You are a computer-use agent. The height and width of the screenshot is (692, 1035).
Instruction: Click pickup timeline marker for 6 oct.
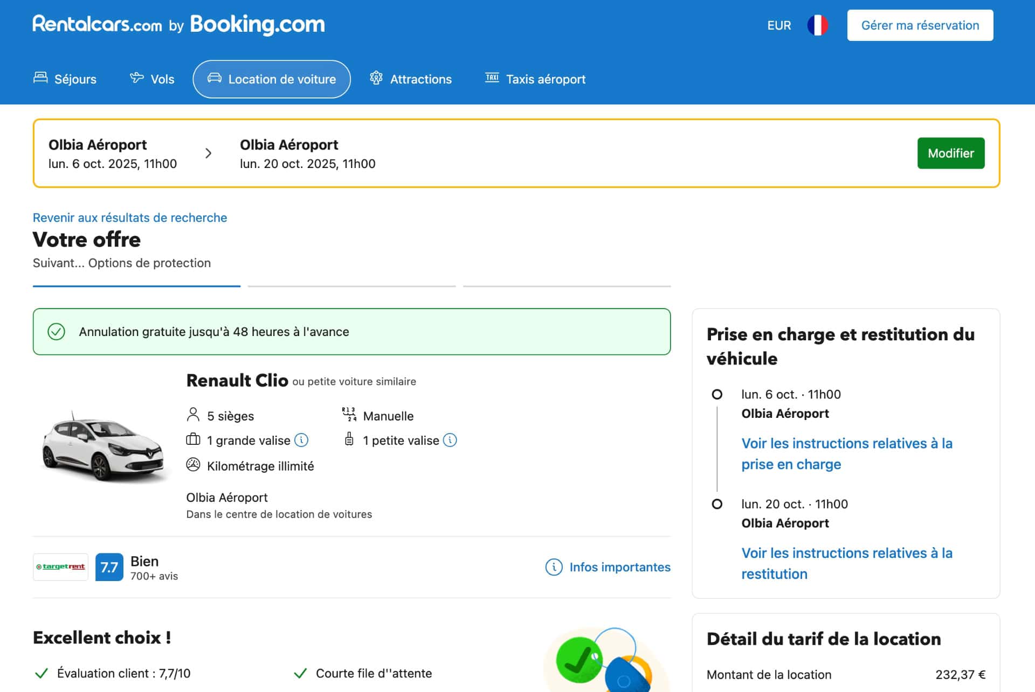tap(717, 394)
